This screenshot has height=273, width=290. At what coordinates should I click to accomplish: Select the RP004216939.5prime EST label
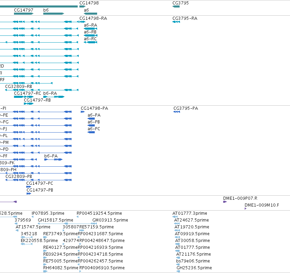coord(100,247)
